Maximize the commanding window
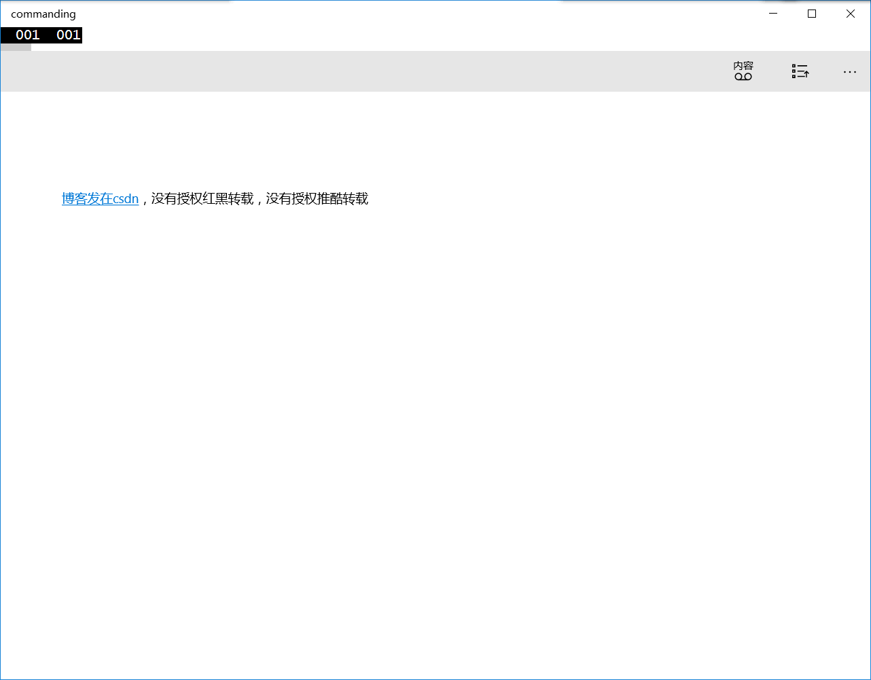Image resolution: width=871 pixels, height=680 pixels. click(812, 14)
